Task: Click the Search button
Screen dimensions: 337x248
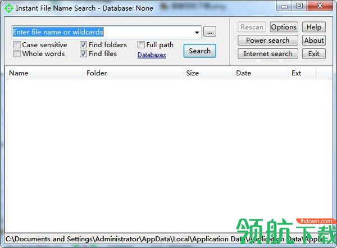Action: click(x=199, y=51)
